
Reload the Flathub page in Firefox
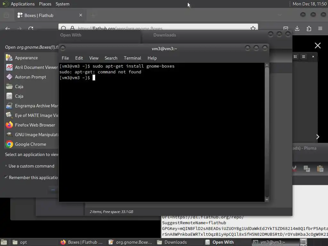click(31, 28)
